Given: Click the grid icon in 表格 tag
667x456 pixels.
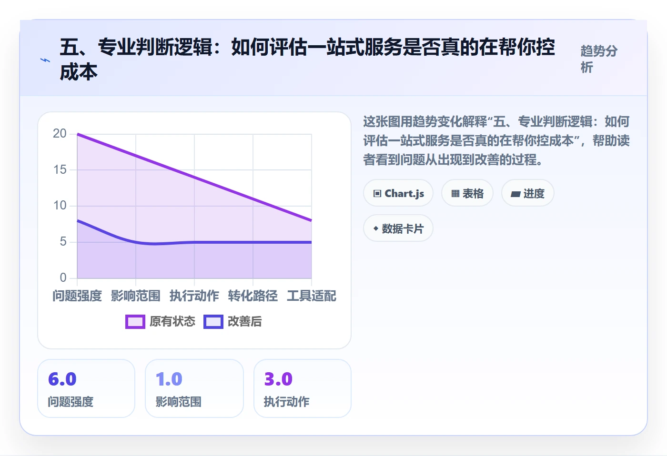Looking at the screenshot, I should click(455, 194).
